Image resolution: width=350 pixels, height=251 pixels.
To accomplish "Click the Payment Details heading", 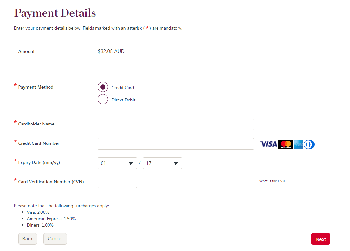I will [55, 13].
